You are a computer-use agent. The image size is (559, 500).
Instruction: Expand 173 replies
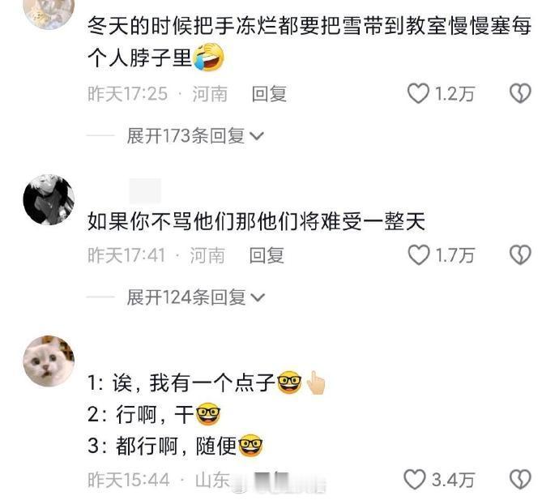195,136
